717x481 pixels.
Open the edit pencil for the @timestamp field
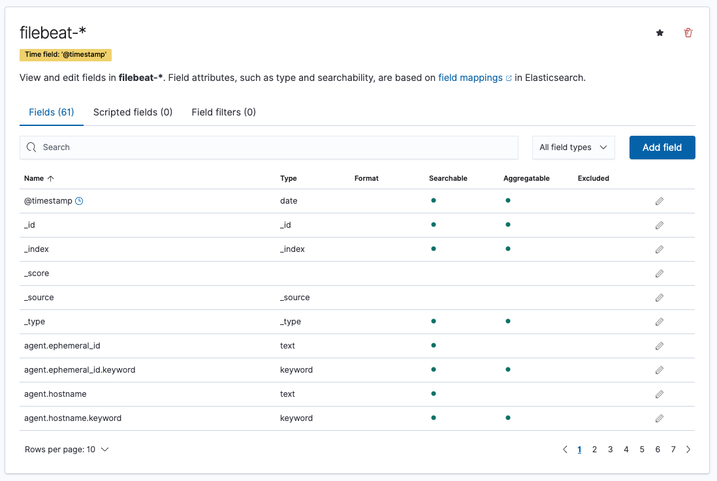click(x=659, y=200)
